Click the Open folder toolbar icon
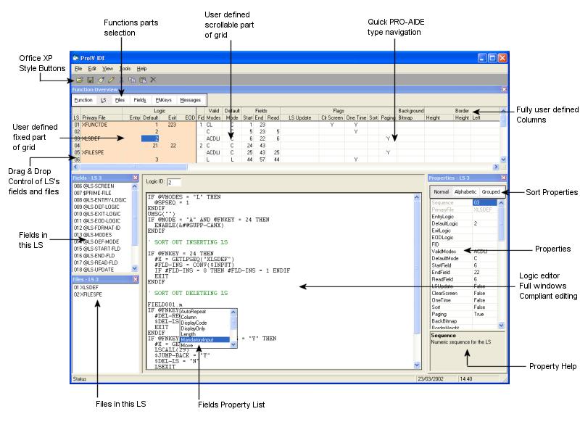580x435 pixels. (80, 80)
